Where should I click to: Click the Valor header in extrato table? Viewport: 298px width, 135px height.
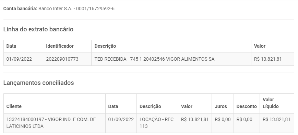click(260, 46)
